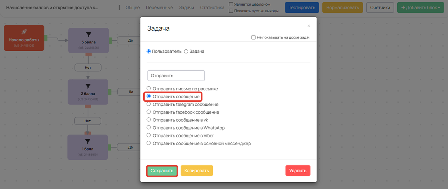Click the Нет label below 2 балла
The height and width of the screenshot is (189, 448).
pyautogui.click(x=88, y=121)
